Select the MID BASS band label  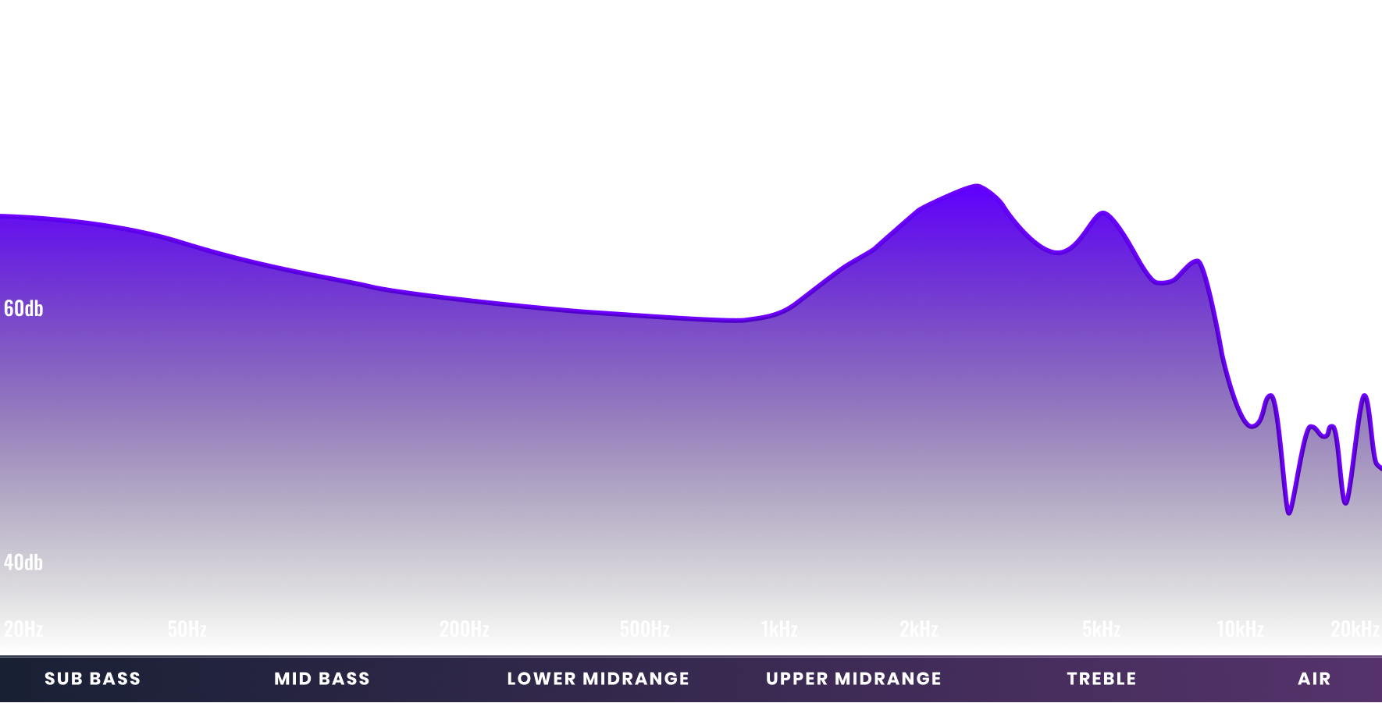click(x=322, y=679)
